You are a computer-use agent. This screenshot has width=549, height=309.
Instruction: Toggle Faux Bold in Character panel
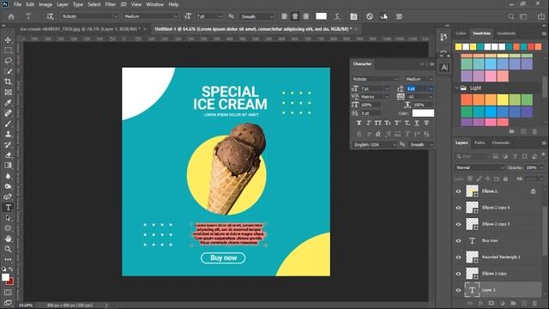pos(359,123)
